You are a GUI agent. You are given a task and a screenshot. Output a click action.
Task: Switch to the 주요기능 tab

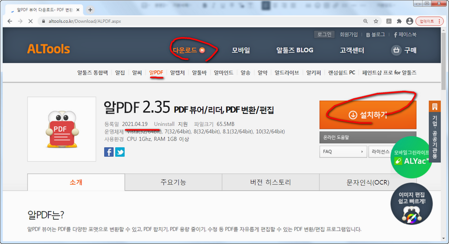pos(173,182)
